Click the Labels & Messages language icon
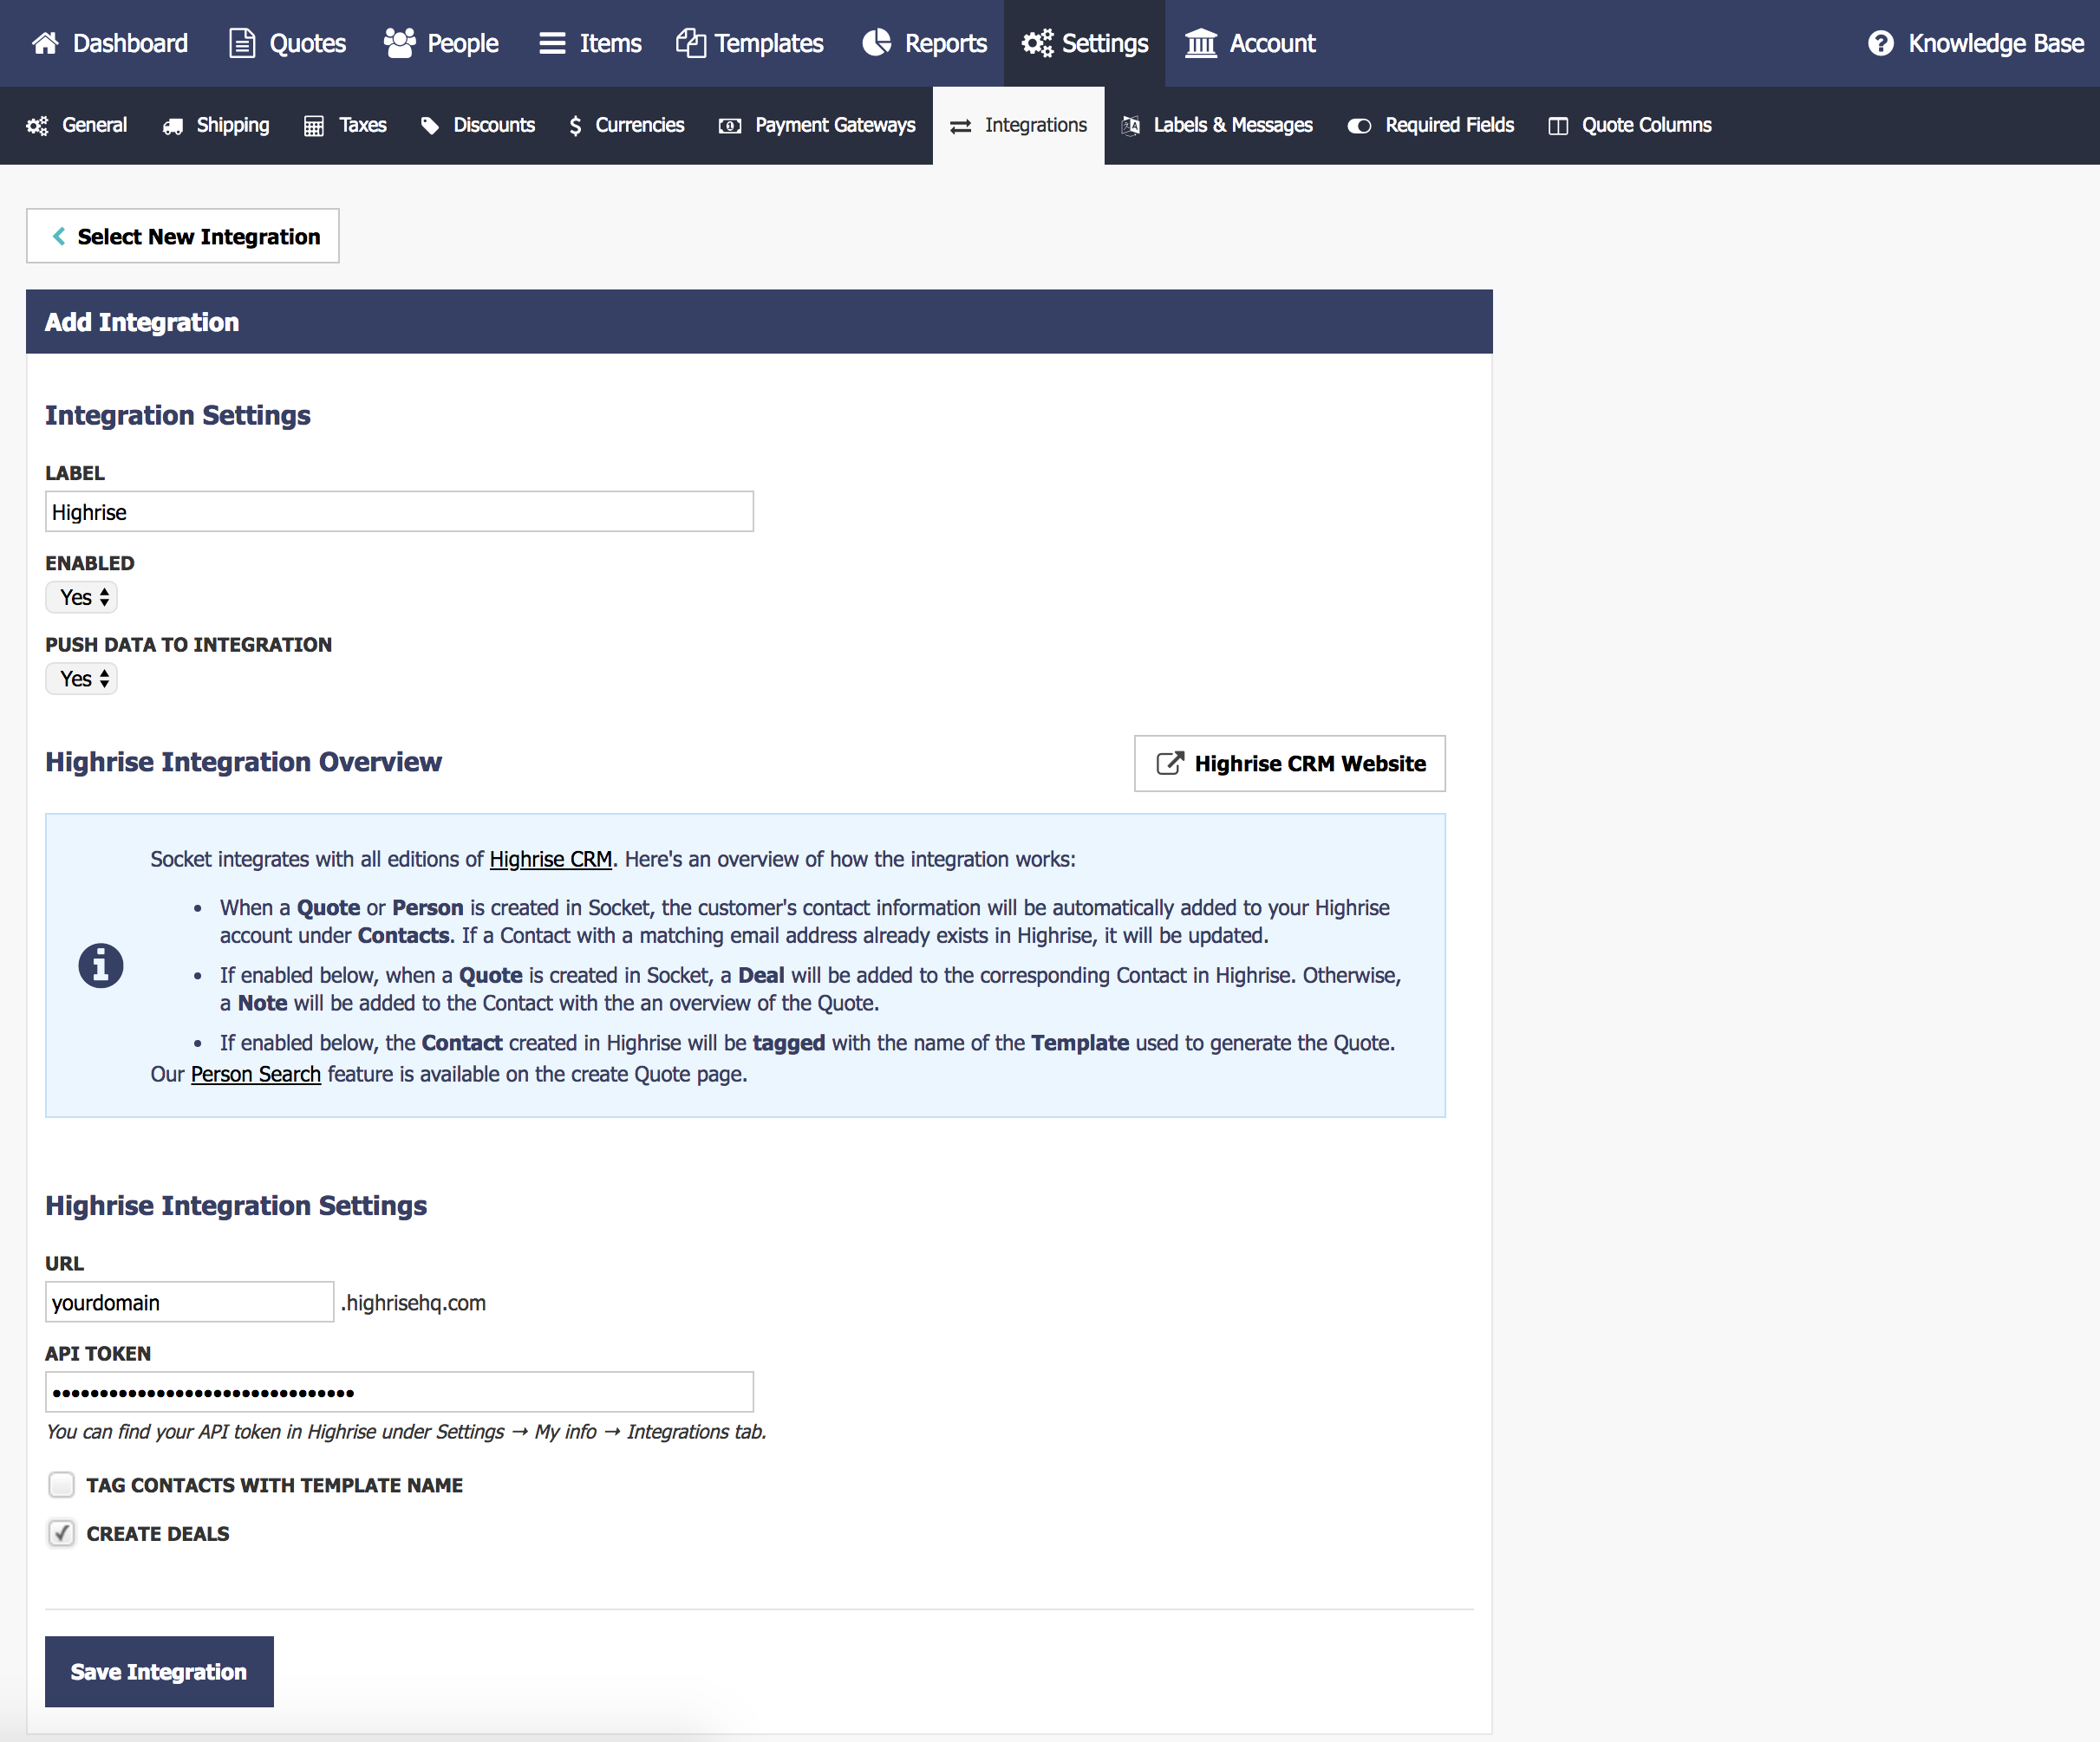 (x=1131, y=126)
